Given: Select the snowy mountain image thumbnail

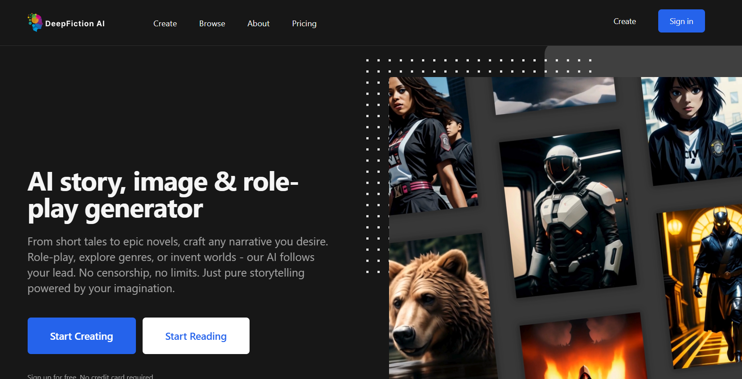Looking at the screenshot, I should pos(554,94).
